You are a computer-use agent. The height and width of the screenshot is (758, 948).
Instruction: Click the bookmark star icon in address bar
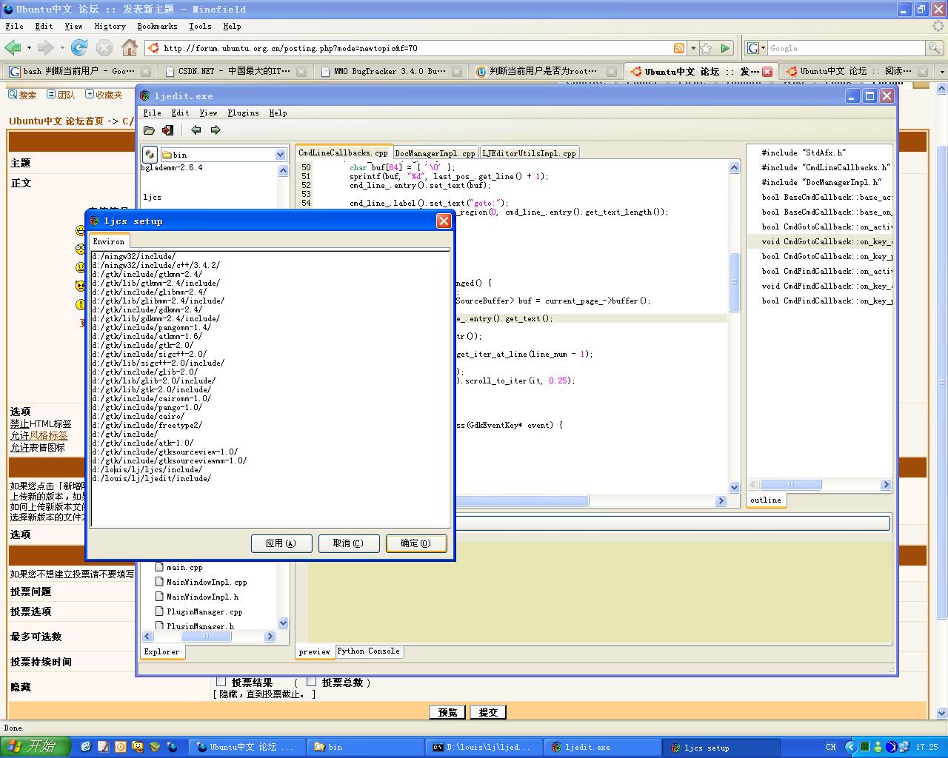[707, 48]
